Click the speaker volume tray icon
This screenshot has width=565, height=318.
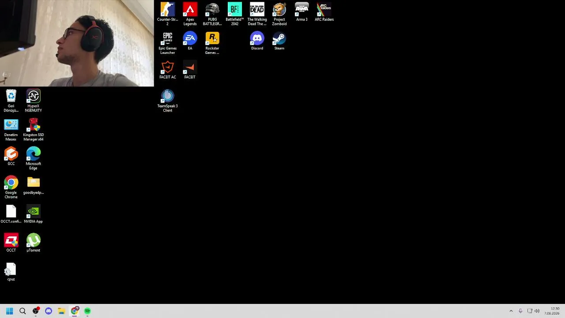point(537,311)
